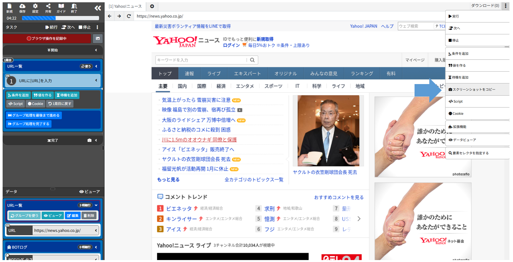Viewport: 513px width, 262px height.
Task: Go forward with browser forward arrow
Action: (x=119, y=16)
